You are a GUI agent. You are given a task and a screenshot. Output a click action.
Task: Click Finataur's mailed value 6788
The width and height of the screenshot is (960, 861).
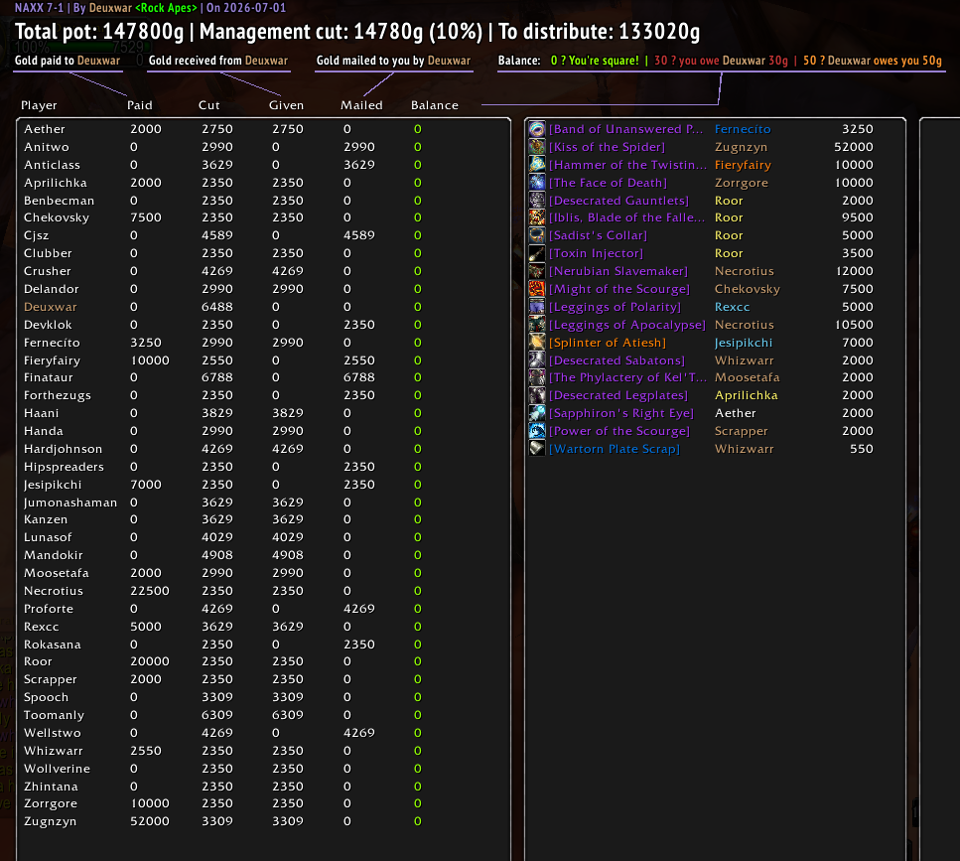358,377
